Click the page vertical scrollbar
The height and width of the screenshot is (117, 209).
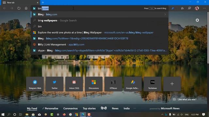(x=208, y=38)
